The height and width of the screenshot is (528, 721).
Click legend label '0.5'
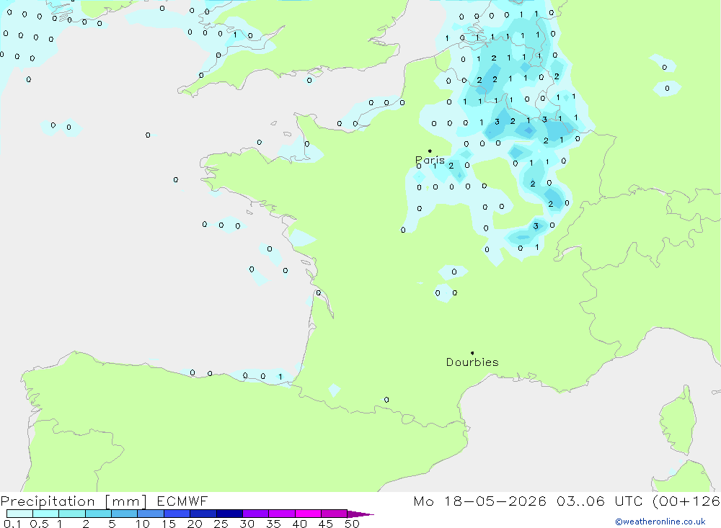(x=39, y=524)
